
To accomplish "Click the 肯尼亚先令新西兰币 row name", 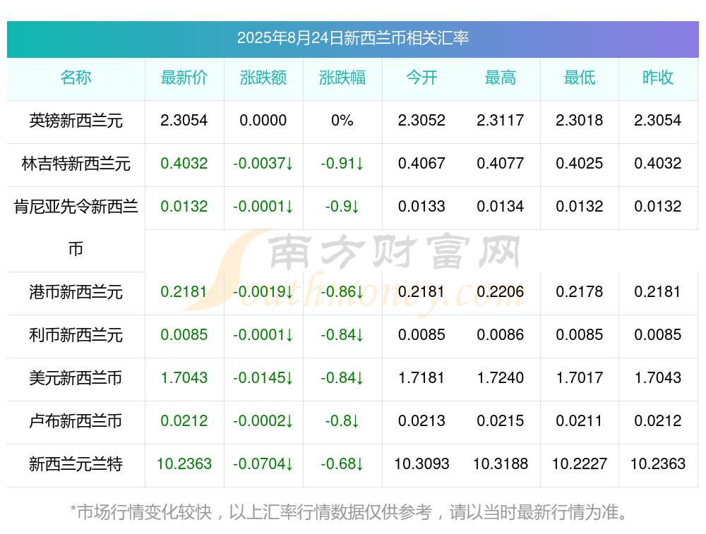I will point(76,228).
